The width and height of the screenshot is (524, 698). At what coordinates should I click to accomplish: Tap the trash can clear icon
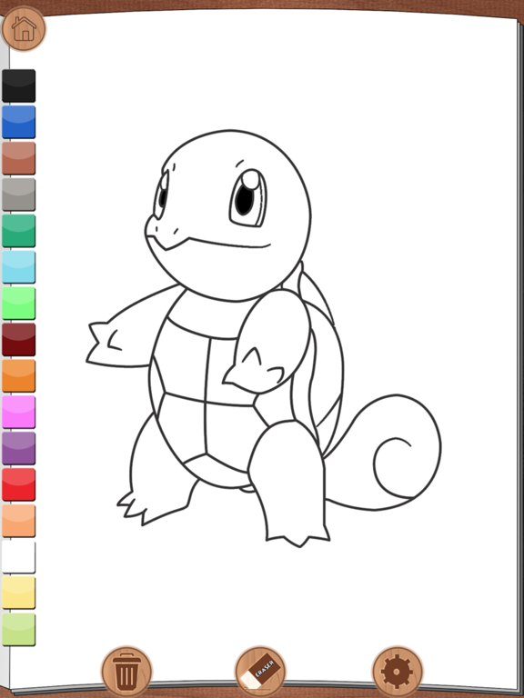pyautogui.click(x=126, y=672)
